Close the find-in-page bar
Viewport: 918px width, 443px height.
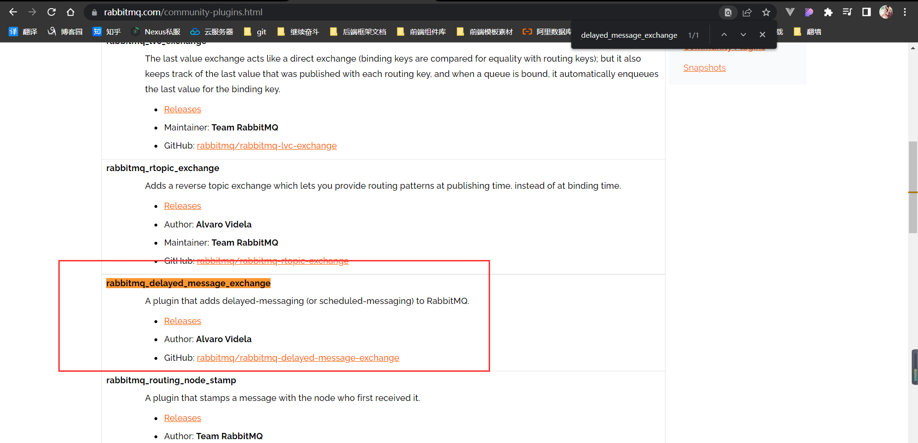(x=762, y=35)
